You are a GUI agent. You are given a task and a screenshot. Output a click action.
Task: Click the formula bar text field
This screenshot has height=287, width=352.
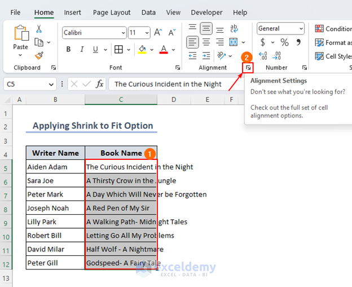point(176,84)
